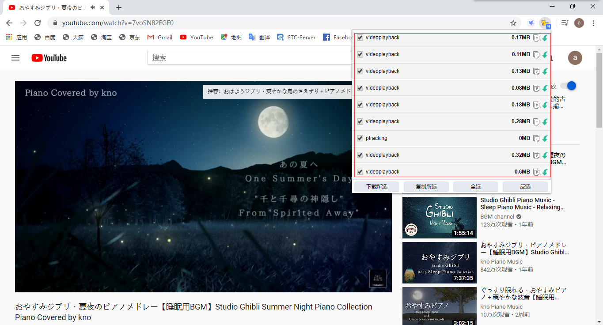The width and height of the screenshot is (603, 325).
Task: Download the 0.6MB videoplayback item
Action: coord(545,172)
